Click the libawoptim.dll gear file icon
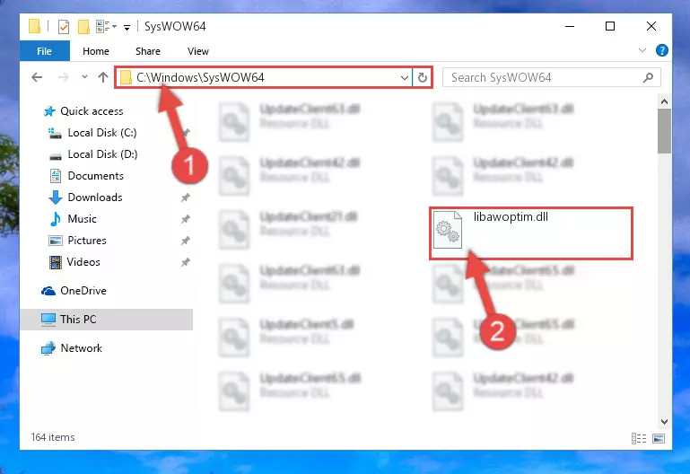The height and width of the screenshot is (474, 690). (448, 230)
